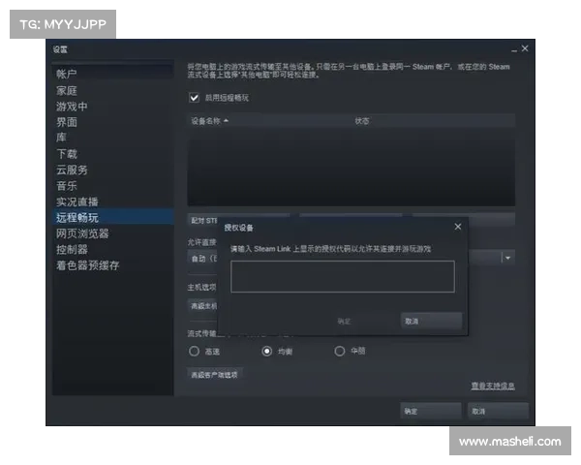The image size is (581, 465).
Task: Select the highlighted 远程畅玩 category
Action: pos(112,217)
